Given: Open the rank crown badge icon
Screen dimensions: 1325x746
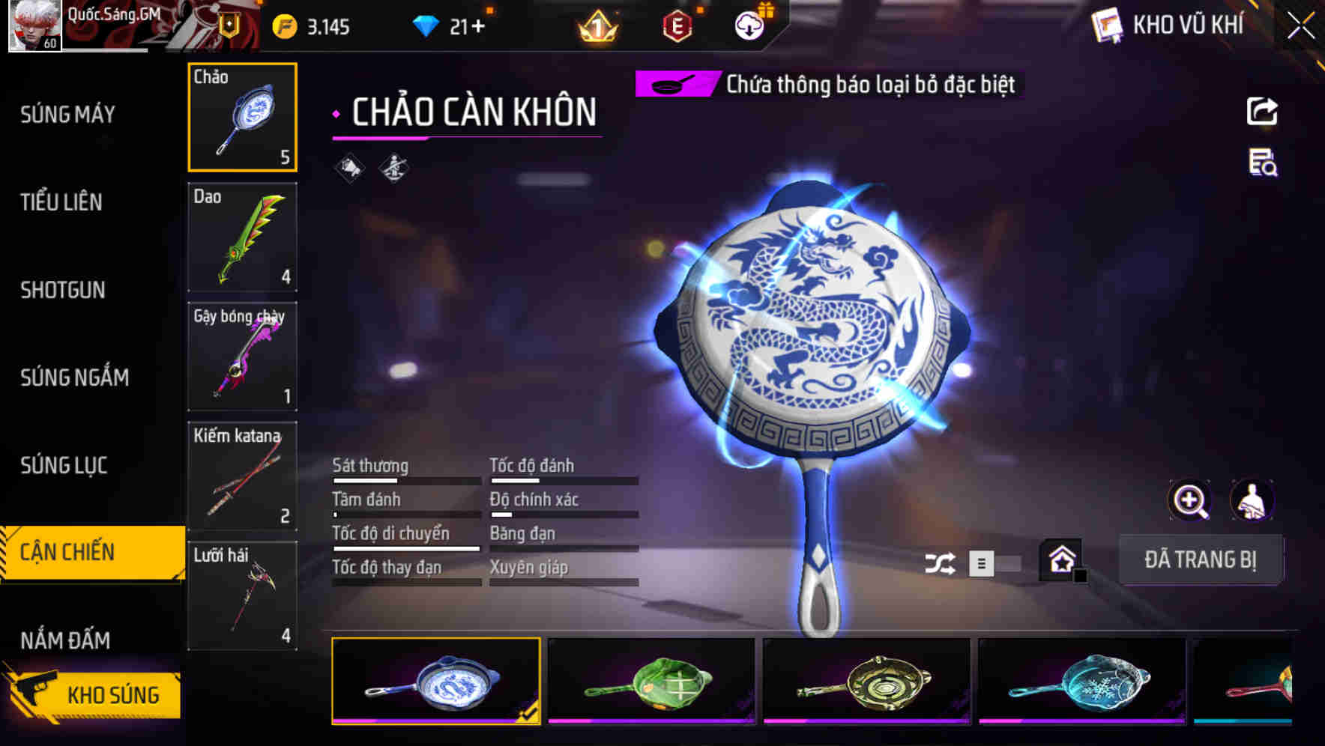Looking at the screenshot, I should (x=598, y=27).
